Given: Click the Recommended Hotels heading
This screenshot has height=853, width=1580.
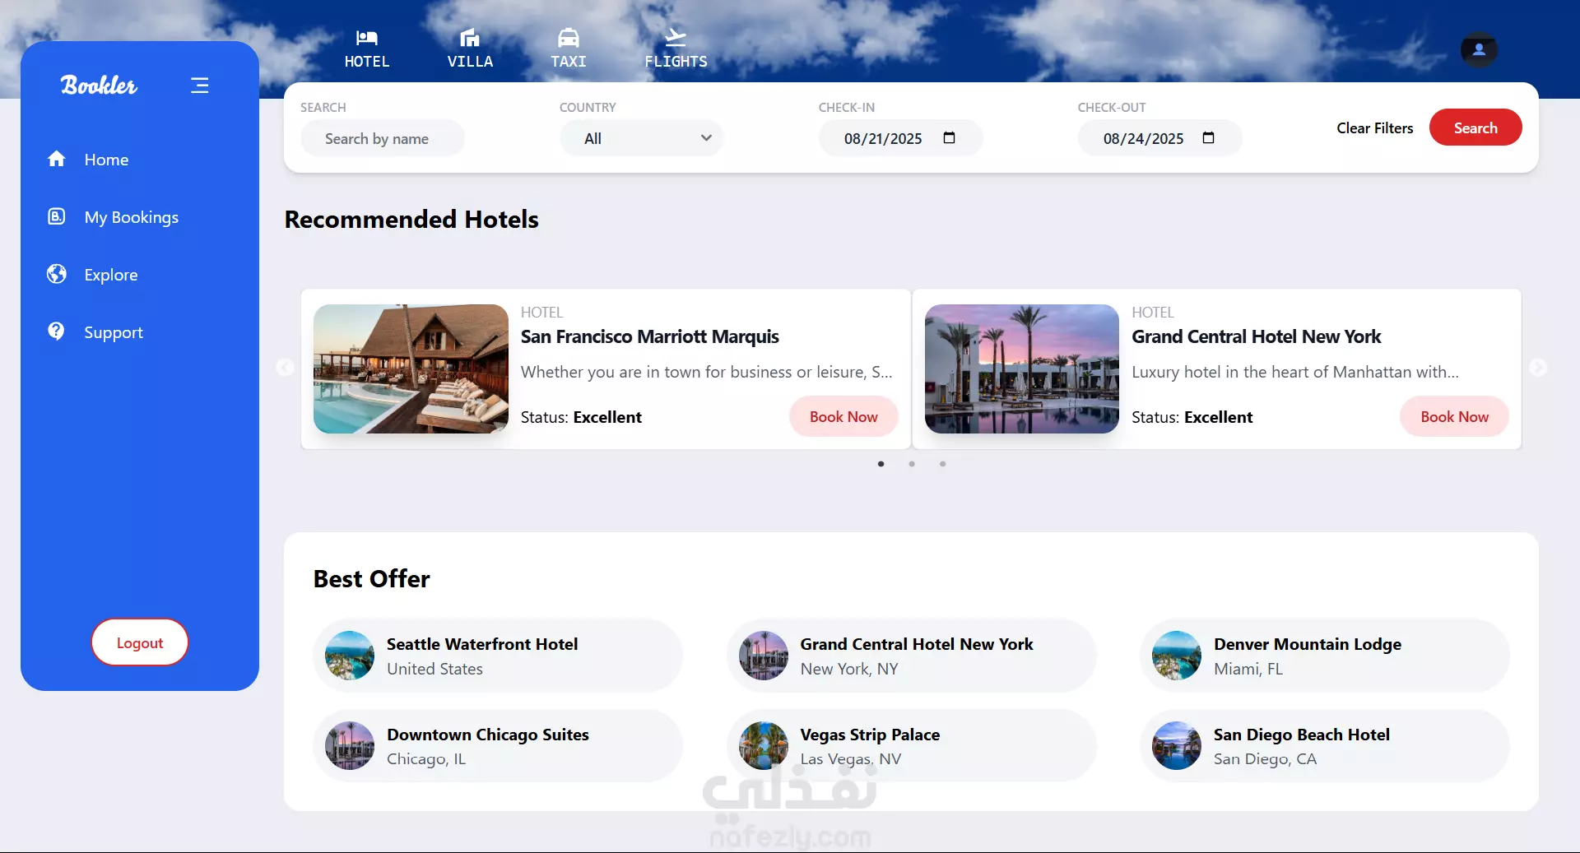Looking at the screenshot, I should (x=411, y=220).
